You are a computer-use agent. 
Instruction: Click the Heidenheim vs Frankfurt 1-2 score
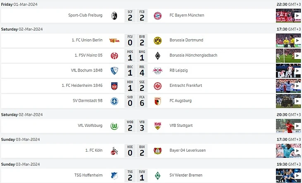pyautogui.click(x=136, y=86)
